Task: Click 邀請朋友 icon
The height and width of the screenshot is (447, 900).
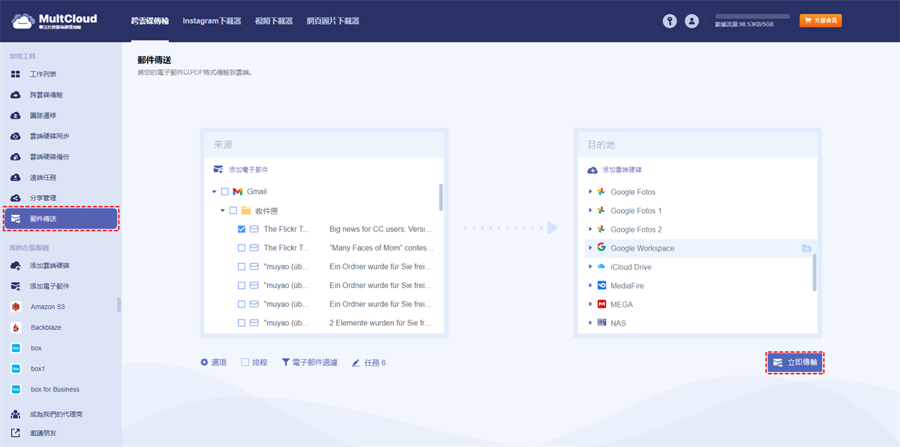Action: [x=15, y=433]
